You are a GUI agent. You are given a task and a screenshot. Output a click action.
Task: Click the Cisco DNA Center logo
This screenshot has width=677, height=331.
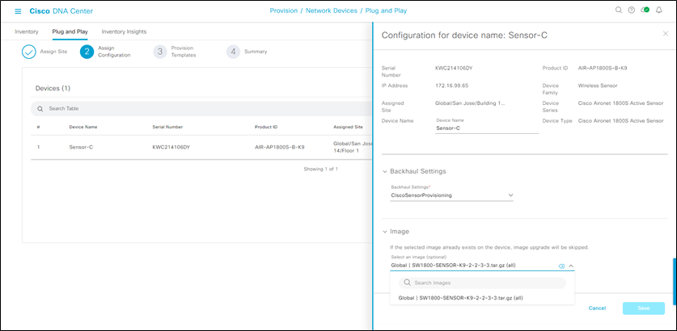[61, 10]
